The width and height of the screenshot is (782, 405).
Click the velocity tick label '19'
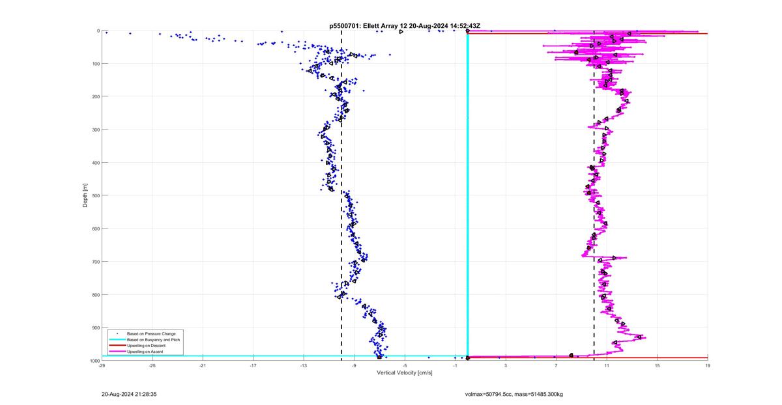[708, 366]
